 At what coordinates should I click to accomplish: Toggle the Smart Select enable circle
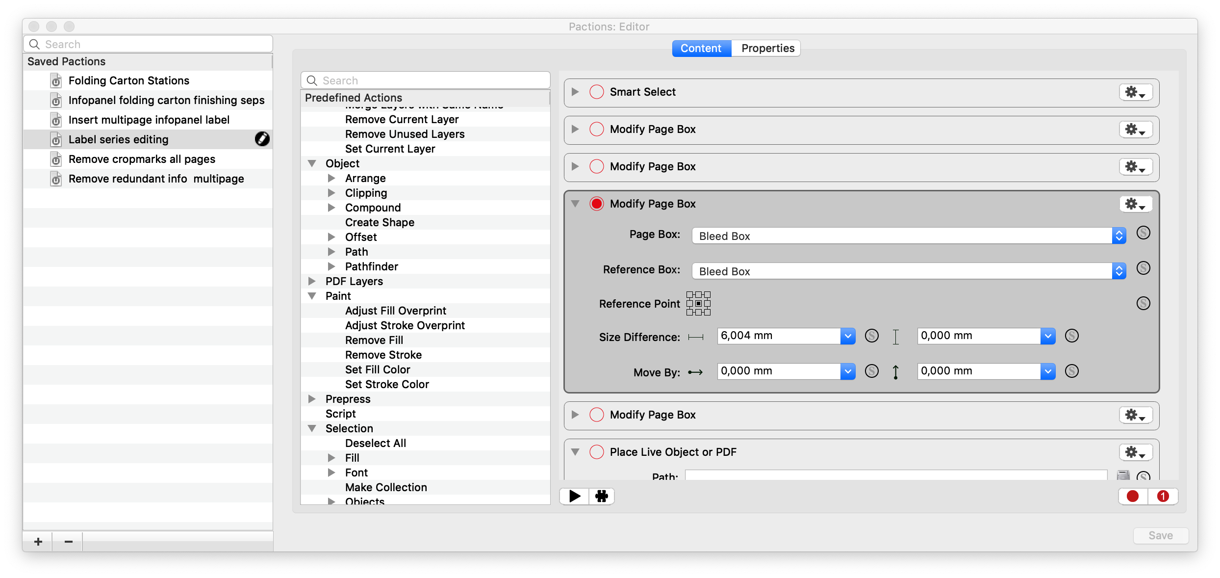596,92
